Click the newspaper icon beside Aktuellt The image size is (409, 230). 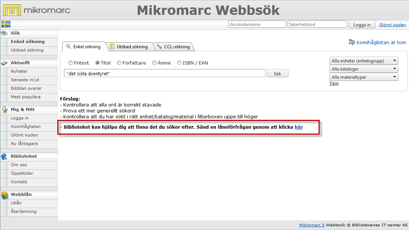[x=4, y=63]
